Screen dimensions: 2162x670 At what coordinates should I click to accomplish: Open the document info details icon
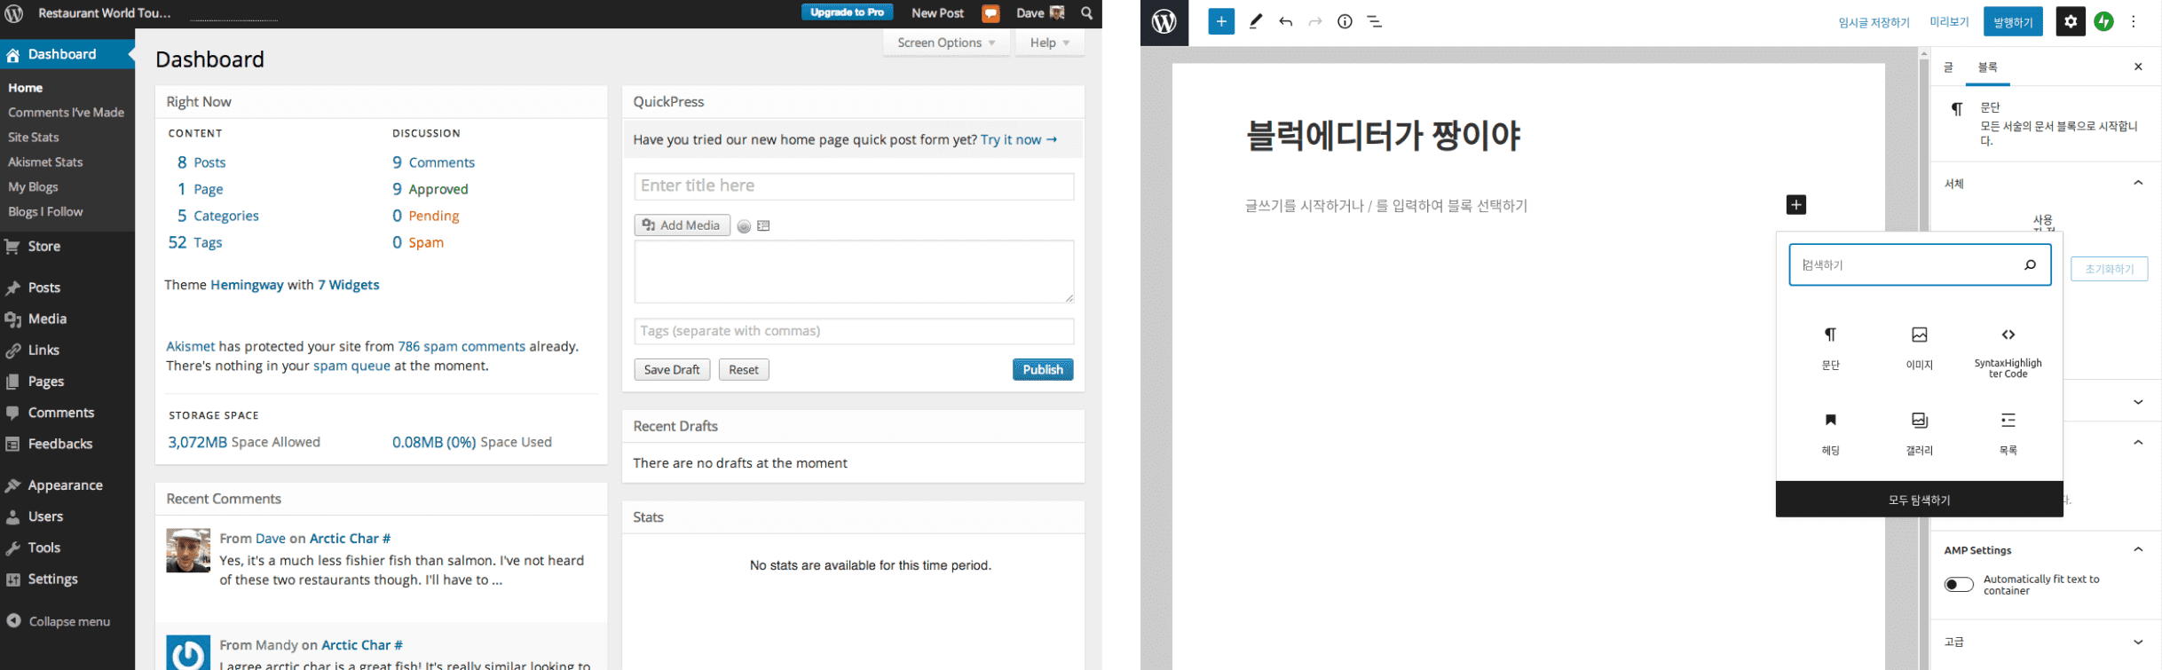click(x=1345, y=21)
